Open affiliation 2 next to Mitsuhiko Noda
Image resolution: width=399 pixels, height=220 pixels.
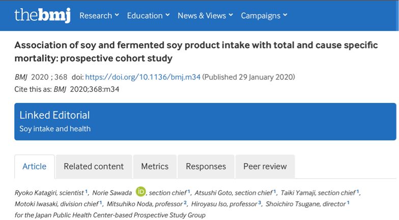[185, 202]
